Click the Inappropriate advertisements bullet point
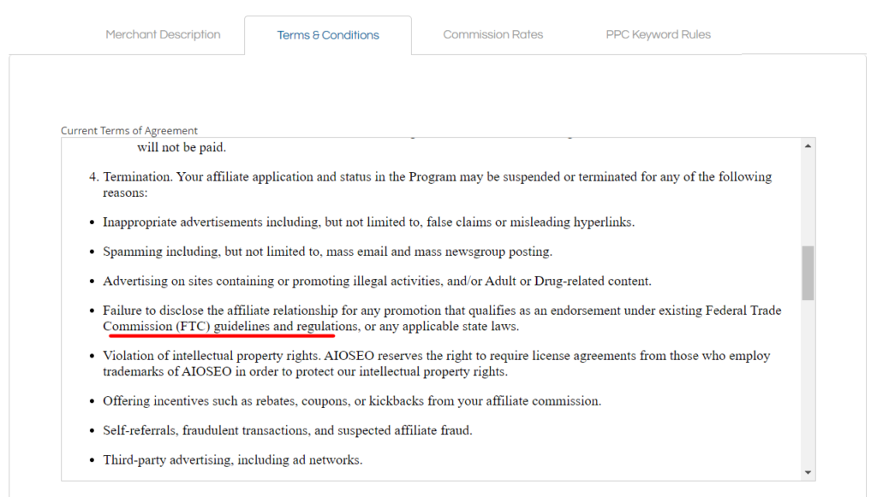 click(368, 222)
